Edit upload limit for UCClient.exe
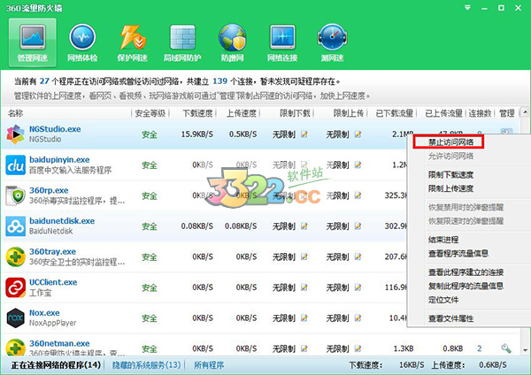Screen dimensions: 531x375 (x=358, y=287)
